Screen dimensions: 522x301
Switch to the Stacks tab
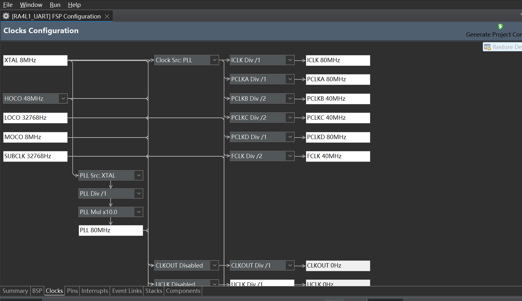(x=154, y=291)
